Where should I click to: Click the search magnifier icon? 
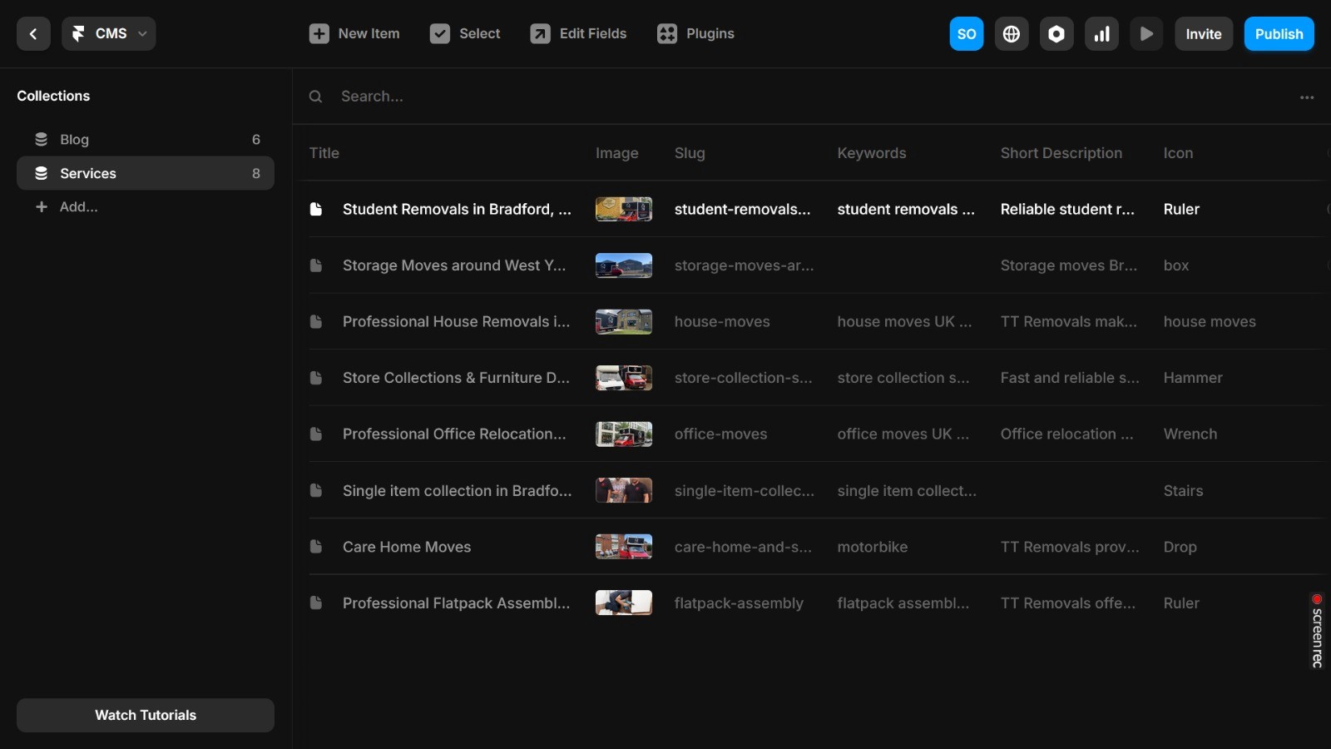[x=315, y=97]
